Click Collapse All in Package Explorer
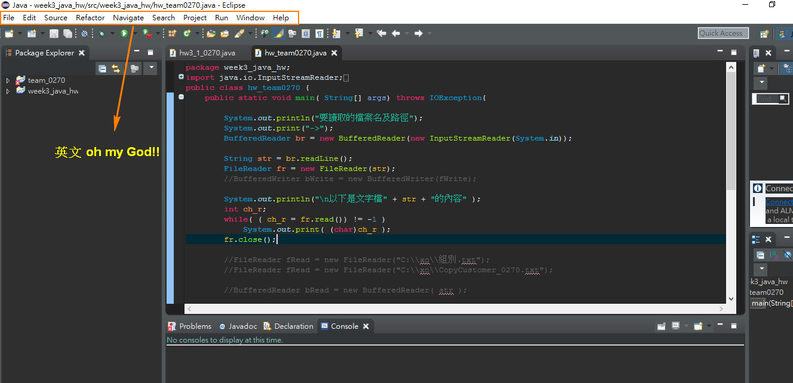 tap(102, 68)
